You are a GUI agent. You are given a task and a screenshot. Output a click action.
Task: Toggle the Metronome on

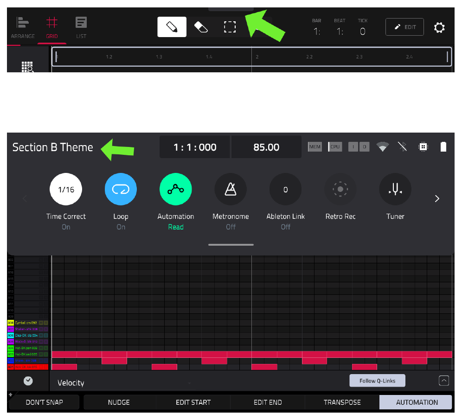(x=231, y=189)
